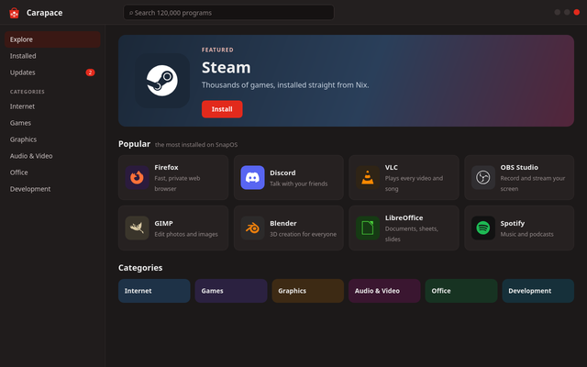Select Office category in sidebar

tap(52, 172)
